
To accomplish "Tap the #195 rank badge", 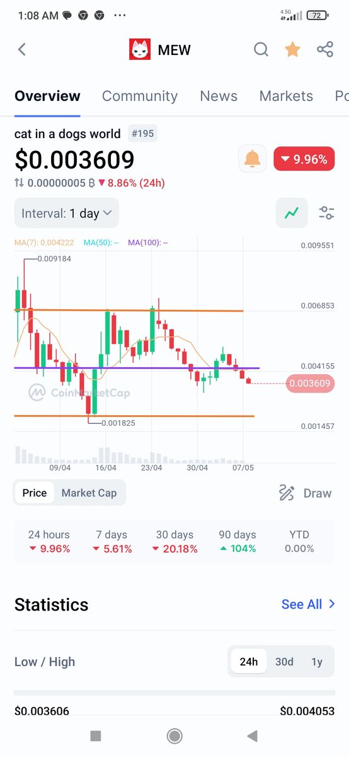I will pyautogui.click(x=142, y=134).
